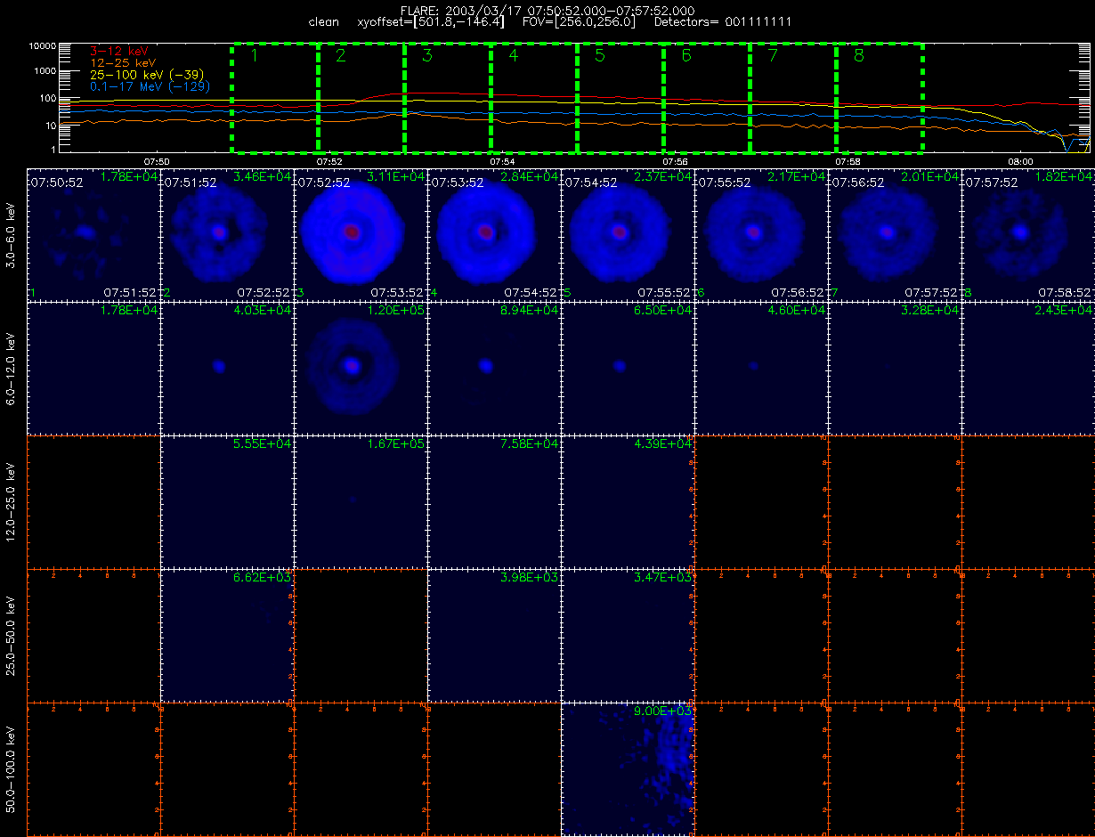The width and height of the screenshot is (1095, 837).
Task: Click the '10000' y-axis tick label
Action: (x=43, y=45)
